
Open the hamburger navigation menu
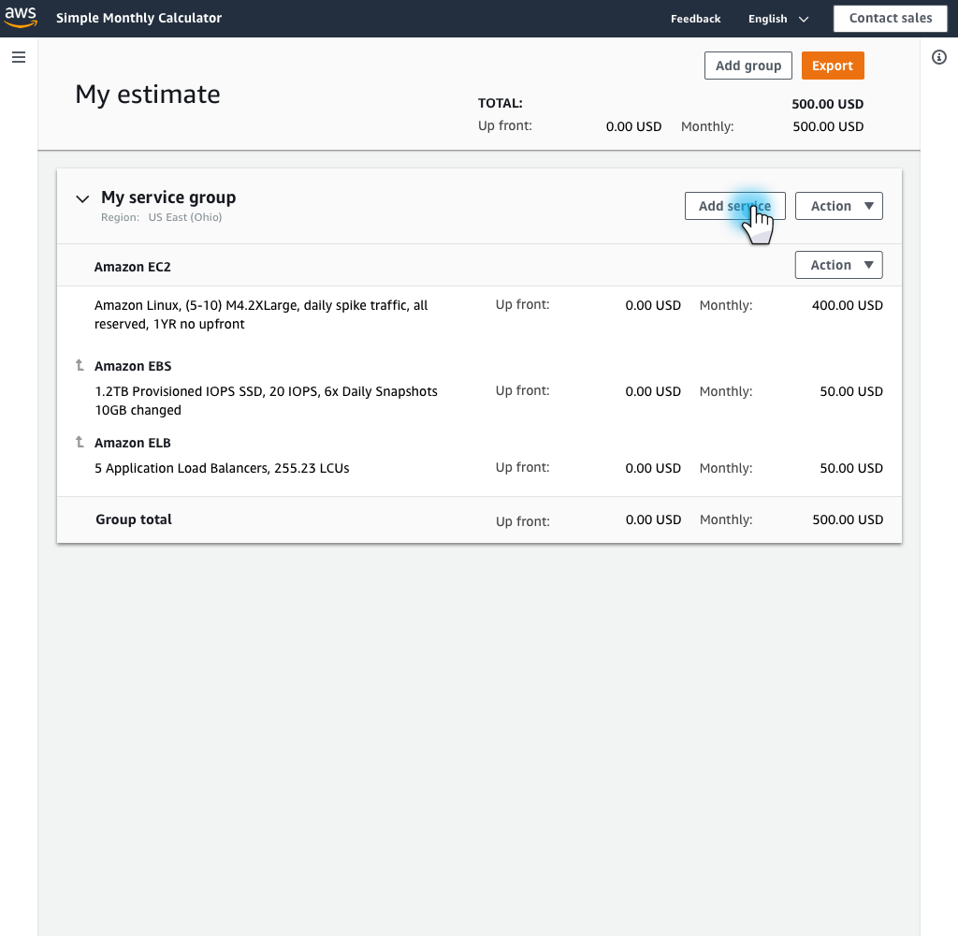point(19,57)
